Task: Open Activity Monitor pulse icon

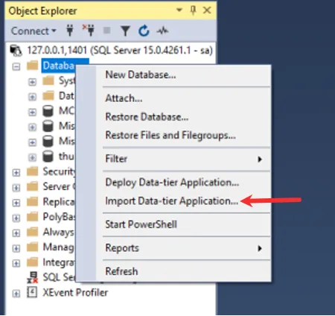Action: [162, 31]
